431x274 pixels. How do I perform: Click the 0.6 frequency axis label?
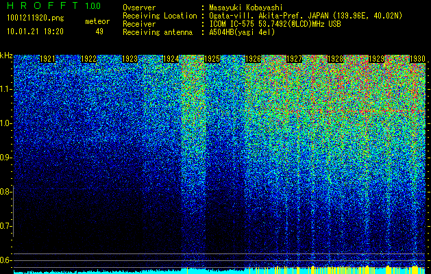point(5,260)
